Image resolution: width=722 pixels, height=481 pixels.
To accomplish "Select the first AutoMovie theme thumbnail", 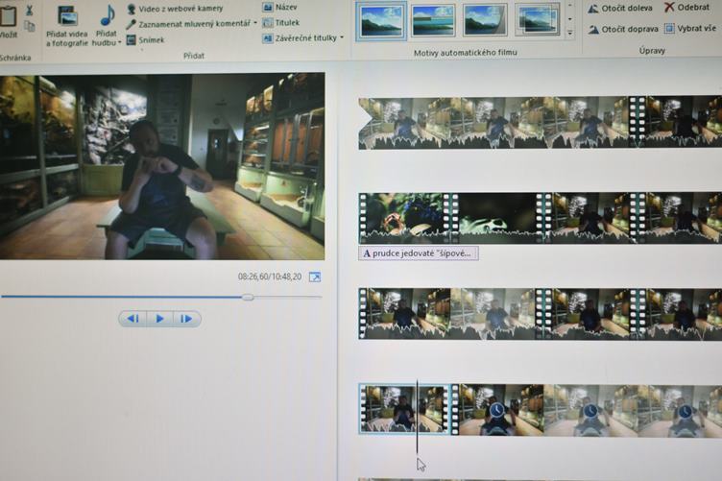I will pyautogui.click(x=381, y=21).
